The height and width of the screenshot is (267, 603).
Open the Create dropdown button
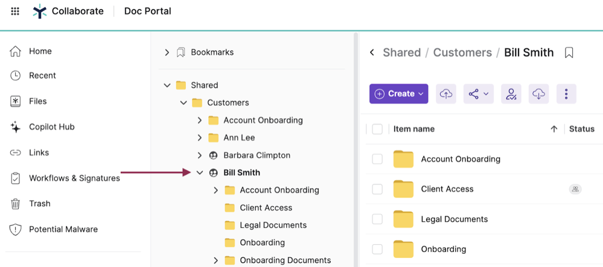point(399,94)
